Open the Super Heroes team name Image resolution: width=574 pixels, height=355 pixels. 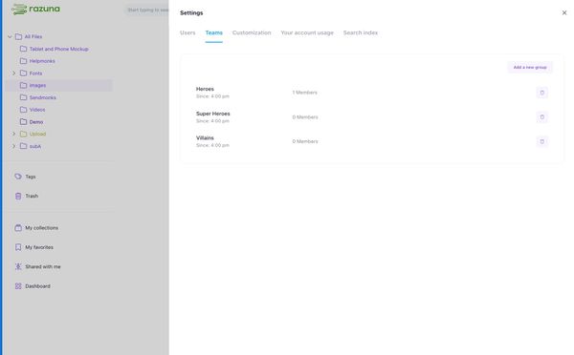pos(213,114)
